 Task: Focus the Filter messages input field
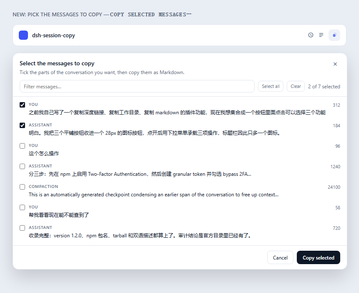click(137, 86)
